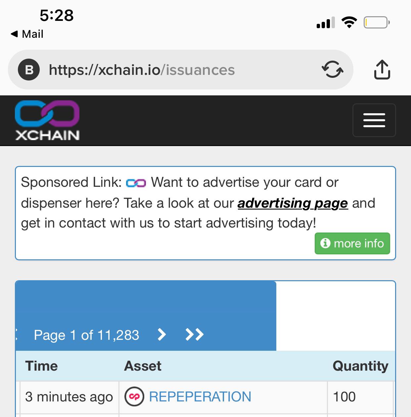411x417 pixels.
Task: Click the Asset column header
Action: (143, 366)
